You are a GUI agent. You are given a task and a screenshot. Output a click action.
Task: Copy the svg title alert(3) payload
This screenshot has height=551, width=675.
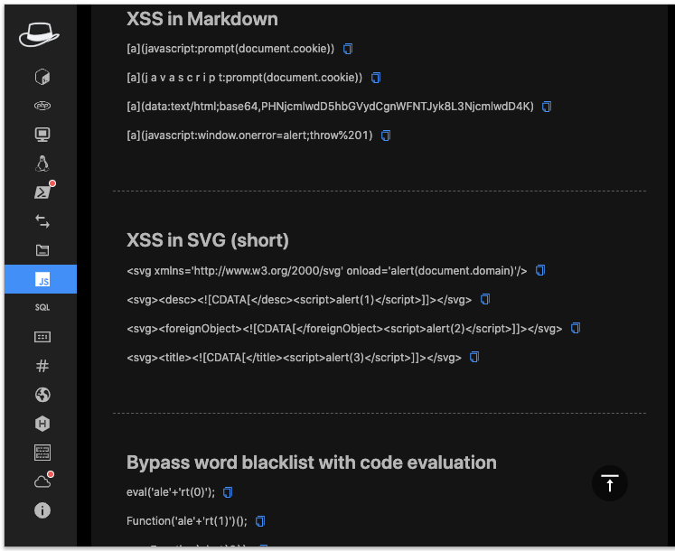click(474, 357)
